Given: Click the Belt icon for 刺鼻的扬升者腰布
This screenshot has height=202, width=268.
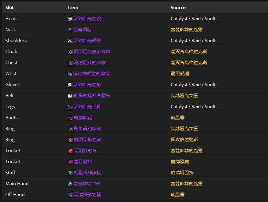Looking at the screenshot, I should 69,95.
